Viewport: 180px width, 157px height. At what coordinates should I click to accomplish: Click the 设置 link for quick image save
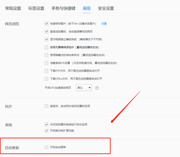[104, 24]
